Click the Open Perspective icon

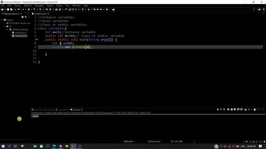[259, 10]
